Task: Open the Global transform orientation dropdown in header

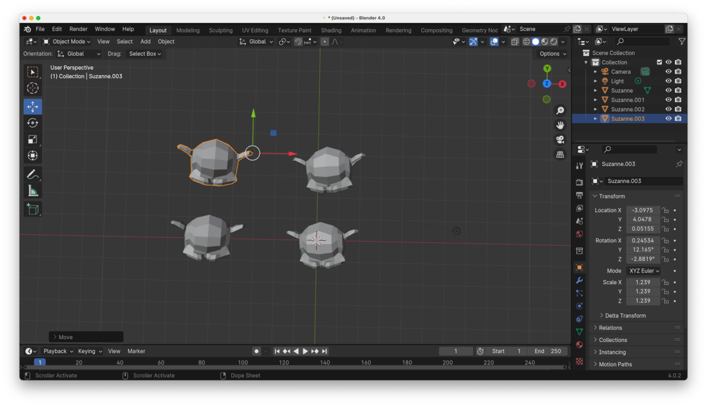Action: [x=256, y=41]
